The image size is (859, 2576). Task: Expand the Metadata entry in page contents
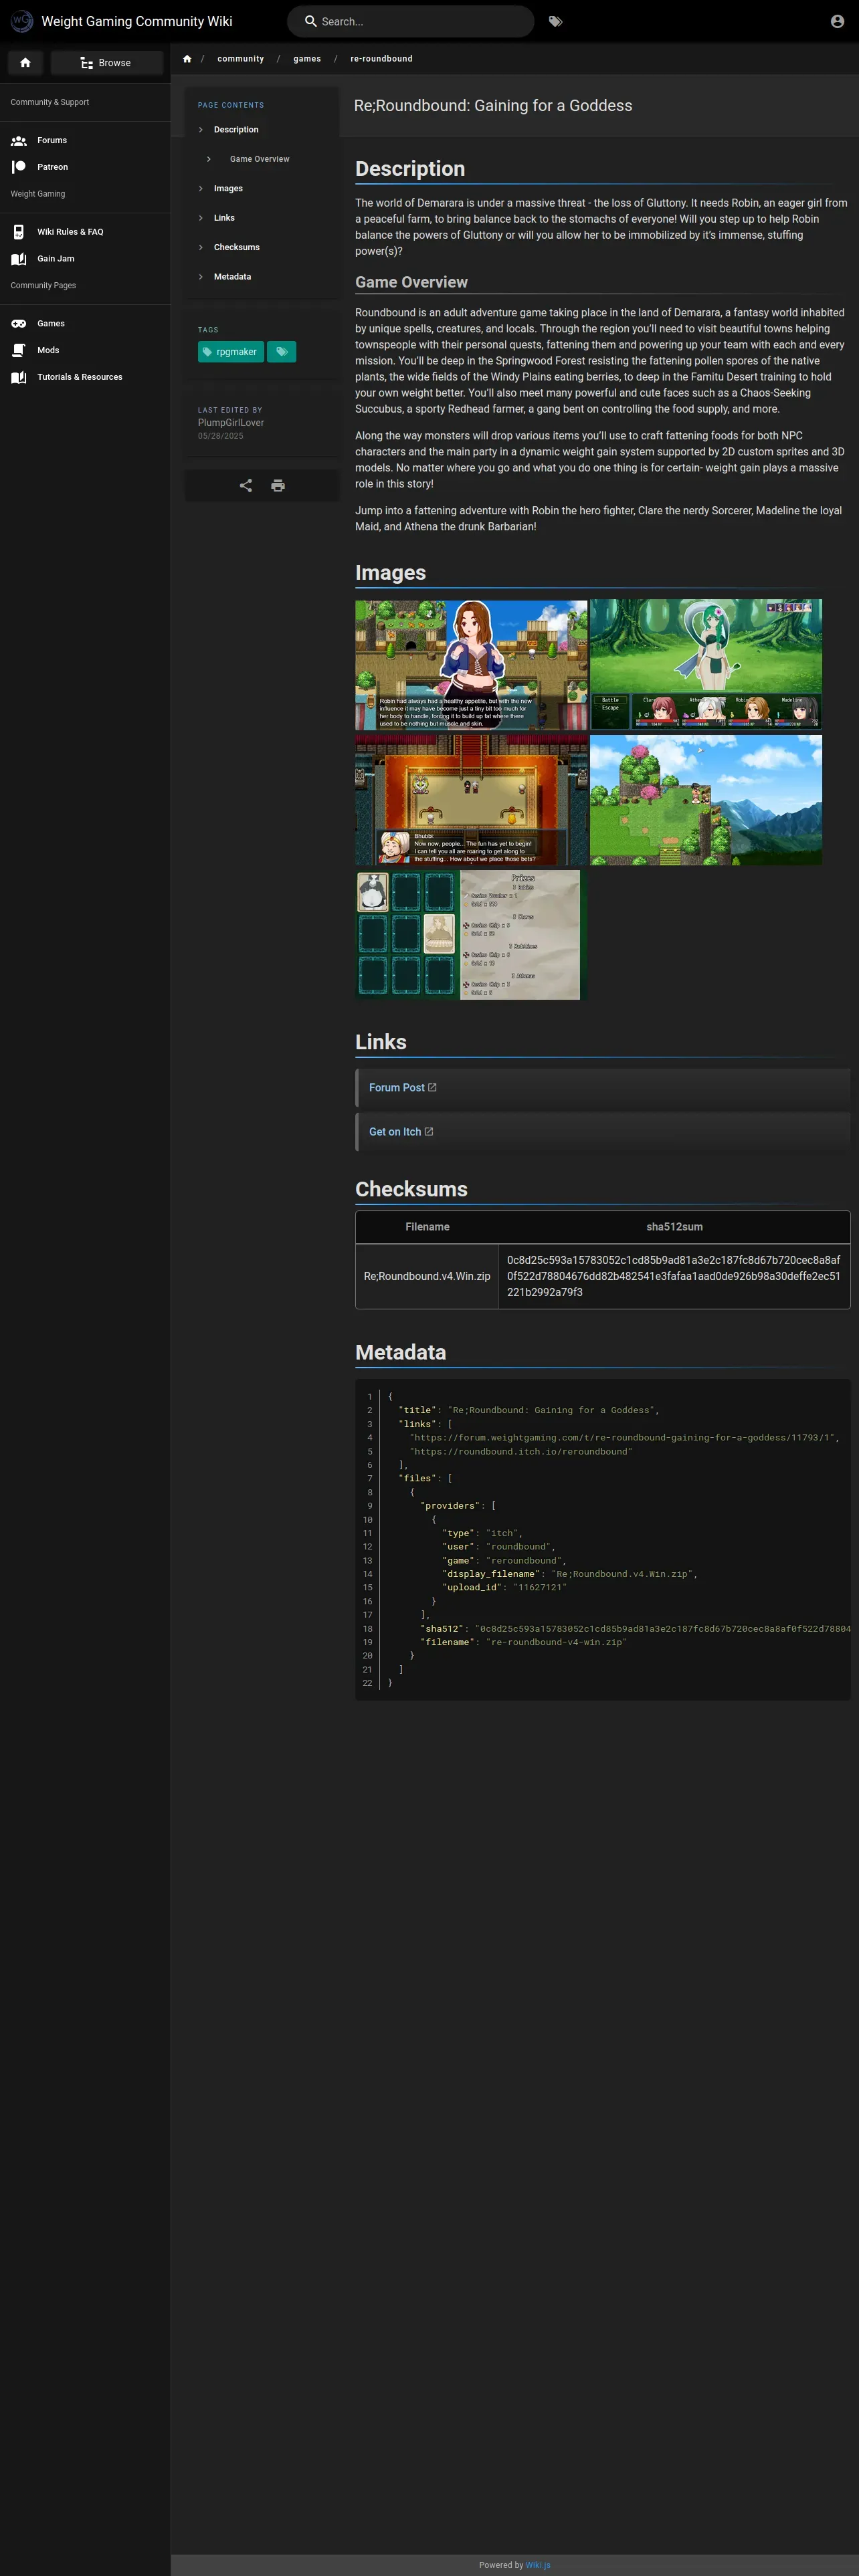[x=232, y=277]
